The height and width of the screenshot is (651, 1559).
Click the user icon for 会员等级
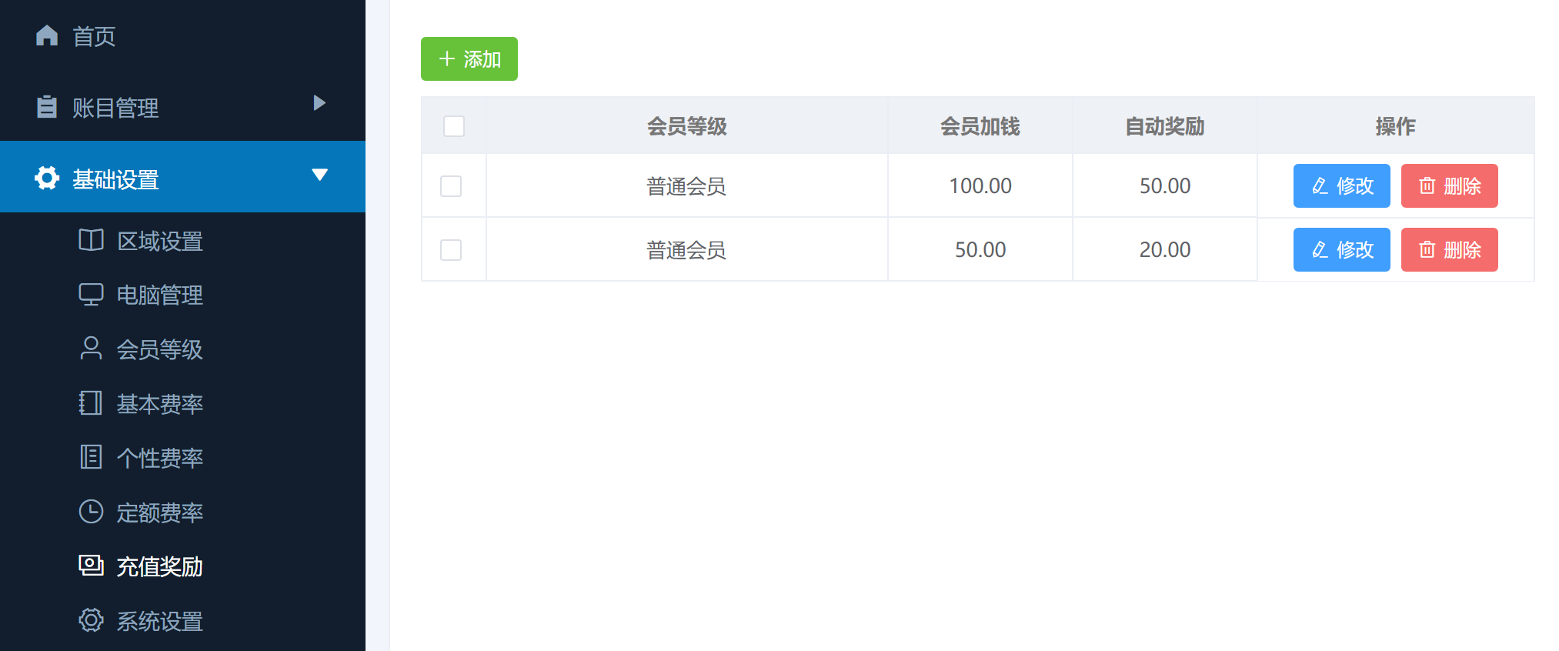tap(91, 349)
